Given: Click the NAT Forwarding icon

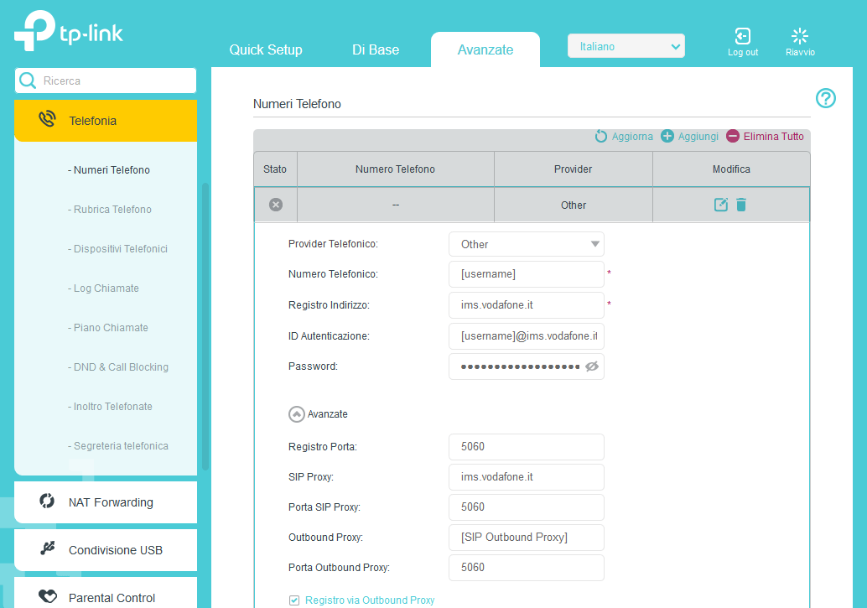Looking at the screenshot, I should (x=47, y=501).
